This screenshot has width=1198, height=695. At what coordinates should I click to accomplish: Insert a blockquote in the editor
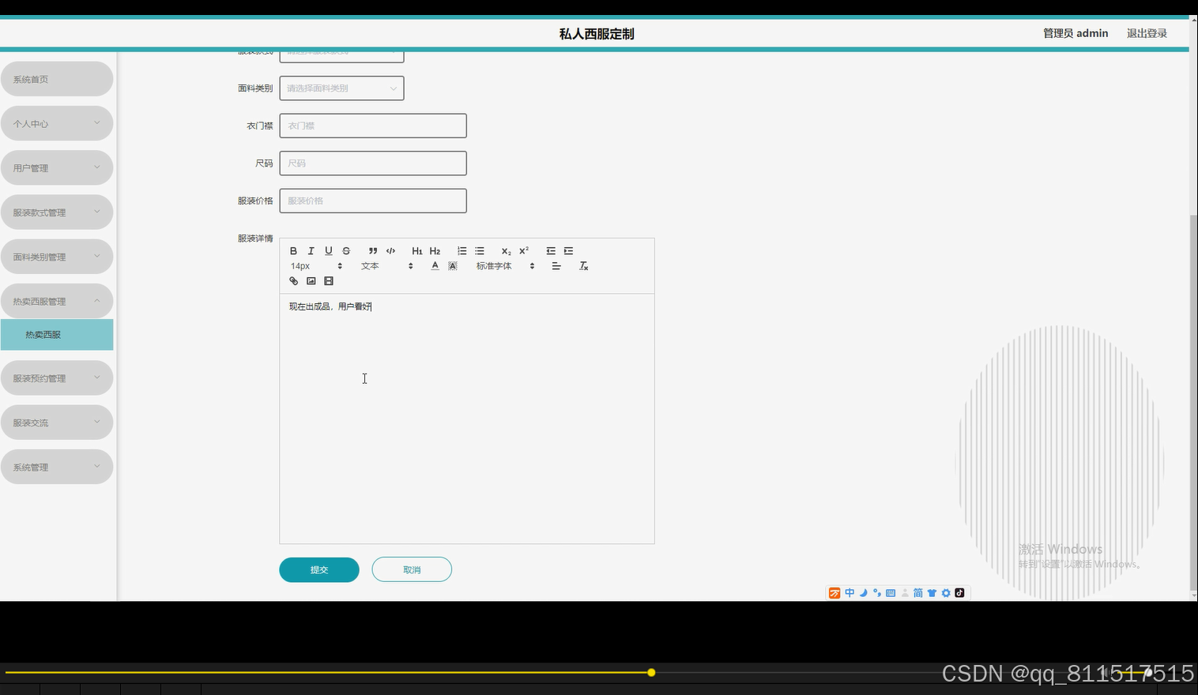point(373,251)
